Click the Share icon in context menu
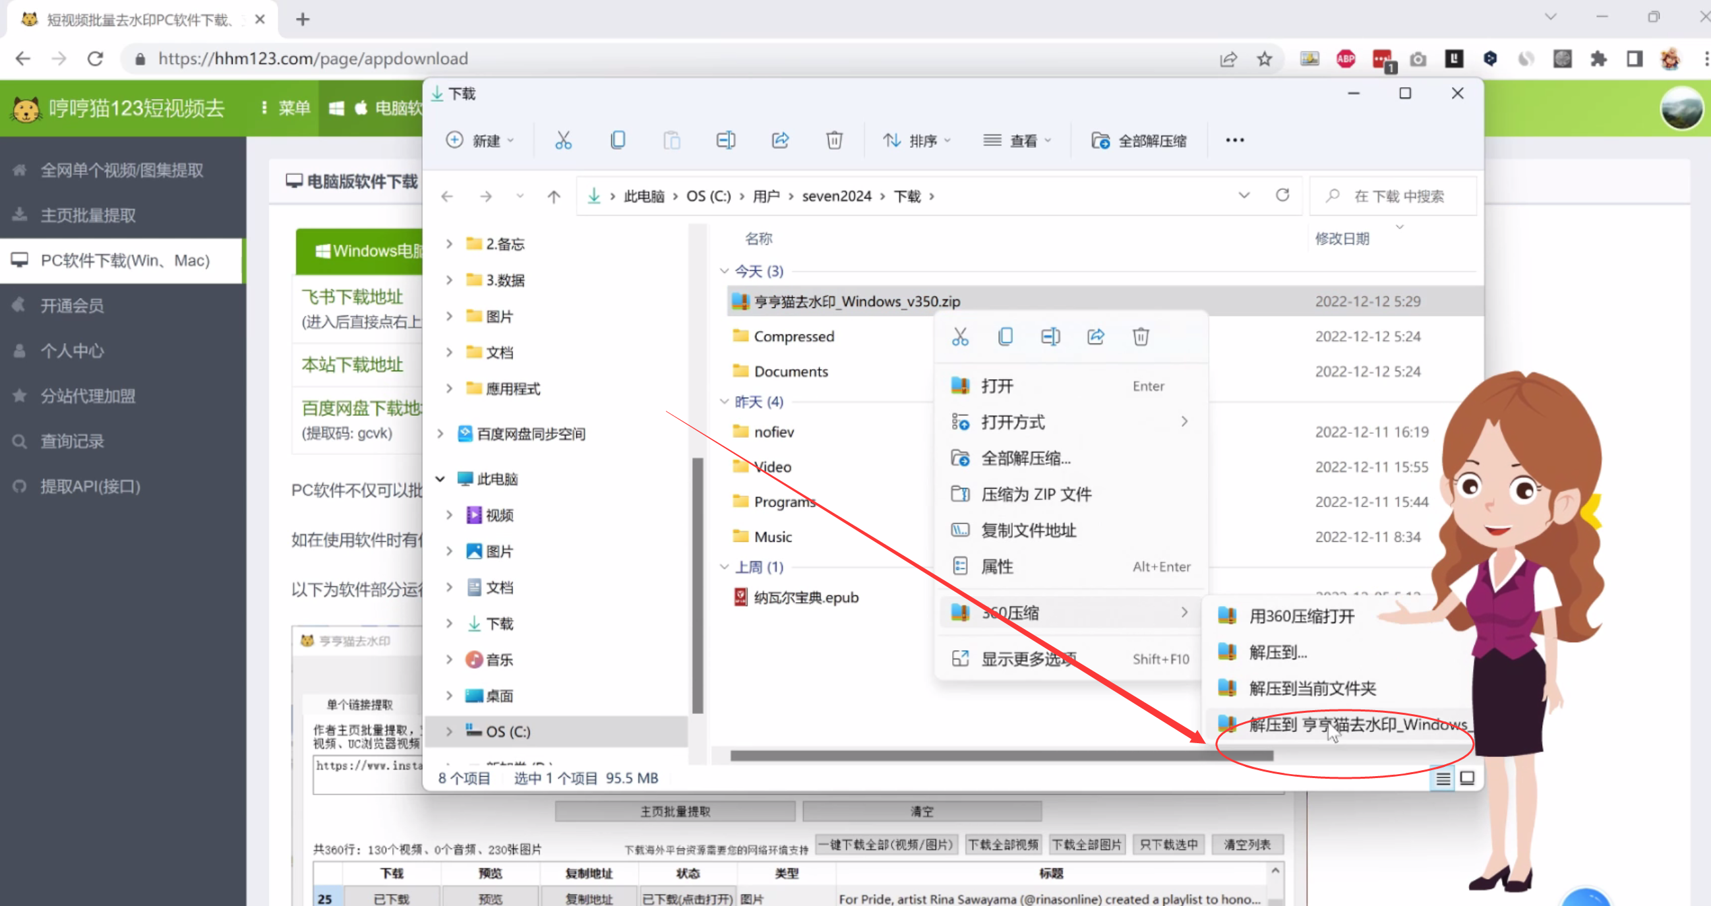 (1095, 337)
